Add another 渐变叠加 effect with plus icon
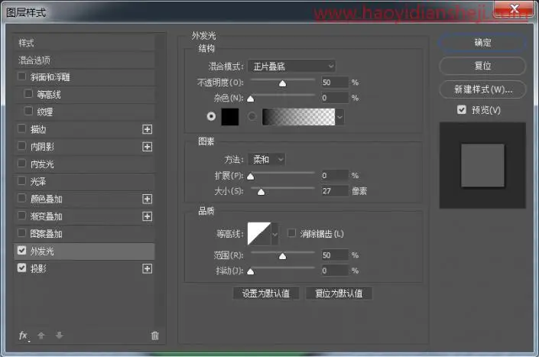 point(147,216)
